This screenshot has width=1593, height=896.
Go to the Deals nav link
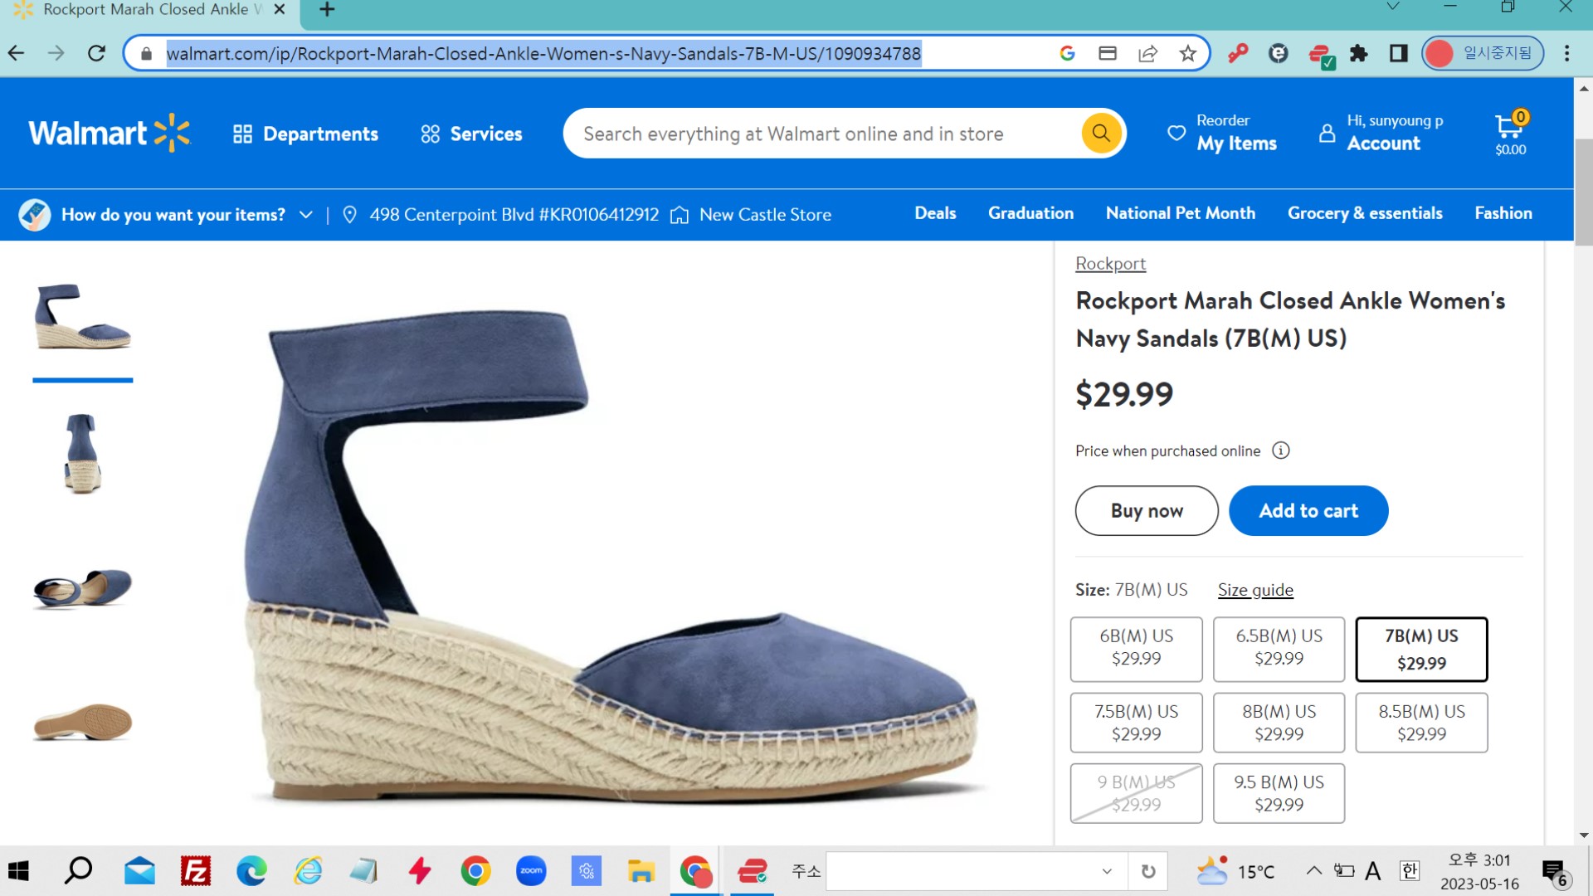[935, 213]
